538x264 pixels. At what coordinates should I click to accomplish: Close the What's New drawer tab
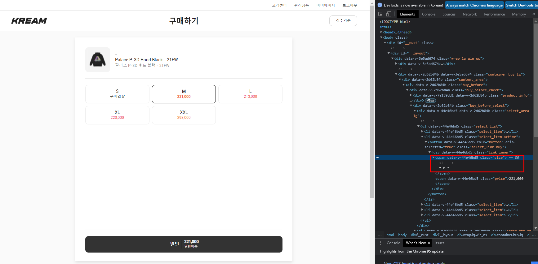pyautogui.click(x=429, y=243)
